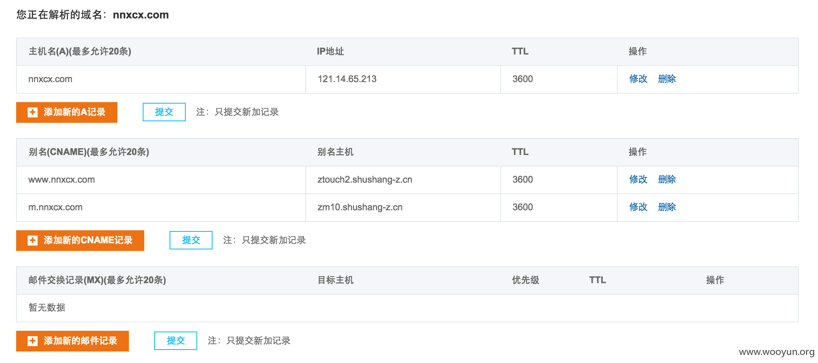Add a new mail MX record
The height and width of the screenshot is (363, 818).
[x=73, y=341]
